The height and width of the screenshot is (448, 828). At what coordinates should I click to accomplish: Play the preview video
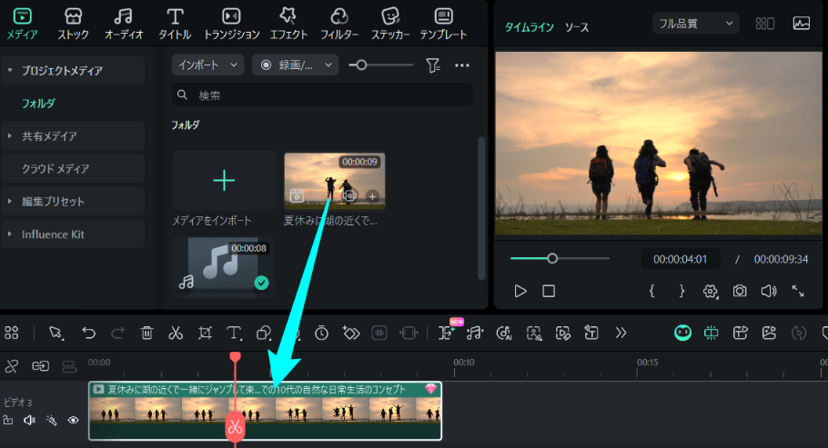[x=520, y=292]
